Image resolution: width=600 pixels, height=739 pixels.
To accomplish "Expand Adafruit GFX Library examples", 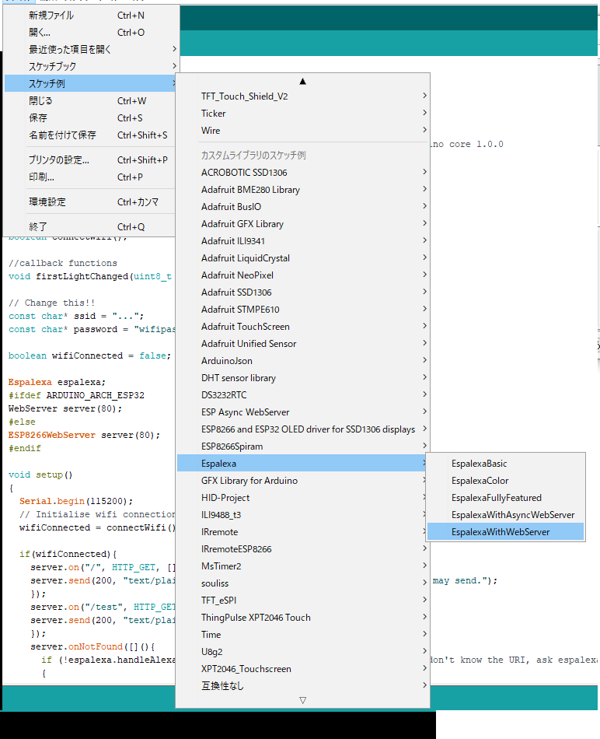I will coord(303,224).
